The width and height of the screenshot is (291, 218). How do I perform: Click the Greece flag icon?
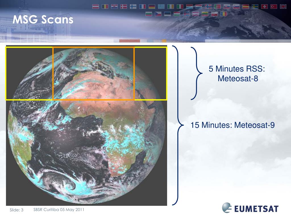tap(161, 7)
